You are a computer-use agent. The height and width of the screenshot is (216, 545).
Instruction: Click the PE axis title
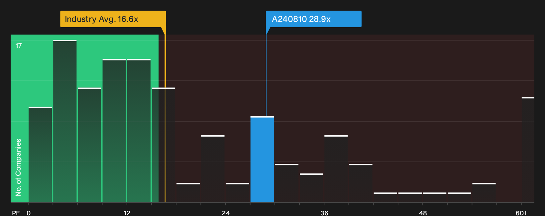coord(16,213)
